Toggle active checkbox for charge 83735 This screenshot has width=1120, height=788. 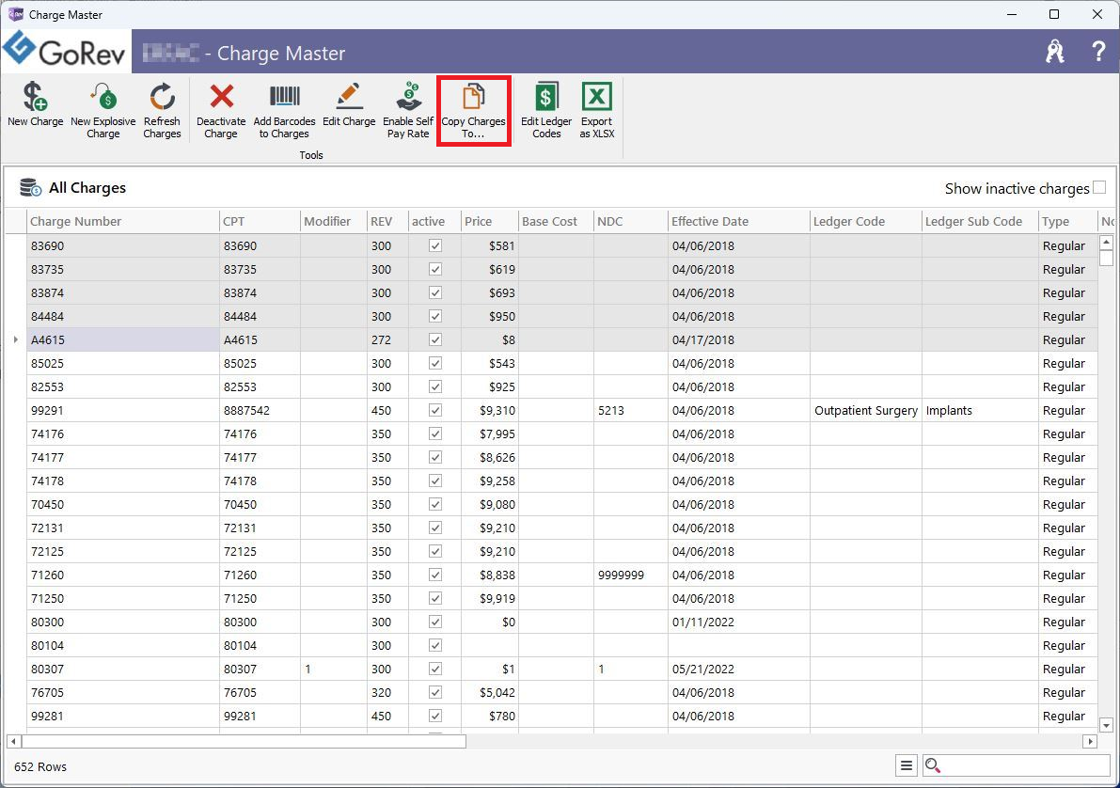(435, 269)
